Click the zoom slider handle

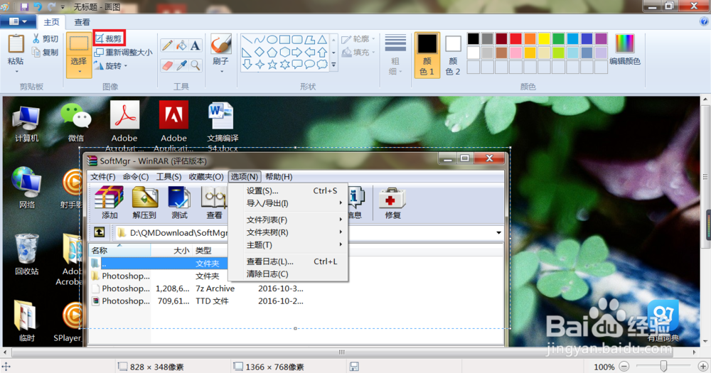click(663, 366)
